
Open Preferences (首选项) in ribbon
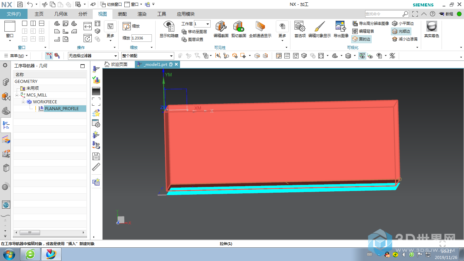tap(300, 30)
